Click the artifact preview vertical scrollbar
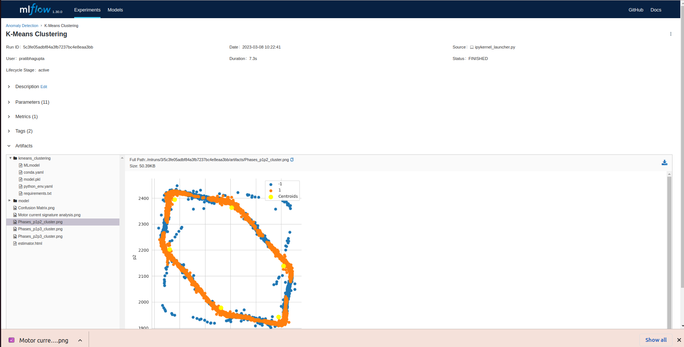Viewport: 684px width, 347px height. click(x=669, y=252)
